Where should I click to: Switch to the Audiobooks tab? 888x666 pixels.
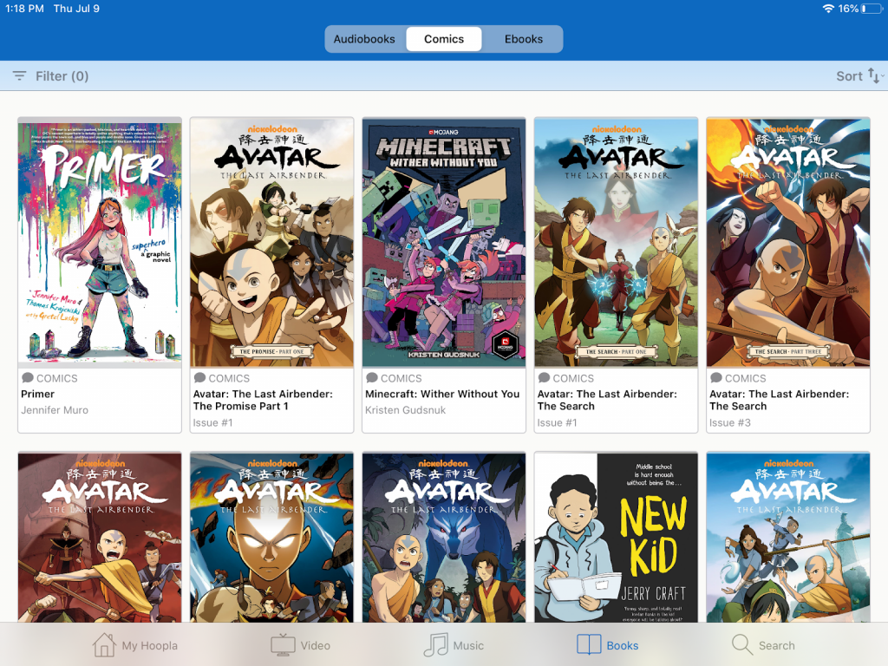(364, 39)
